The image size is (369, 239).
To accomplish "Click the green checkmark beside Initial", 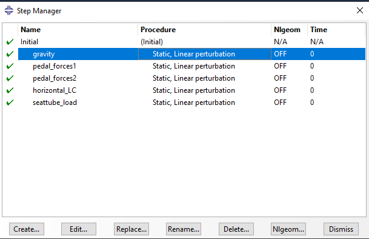I will pos(10,42).
